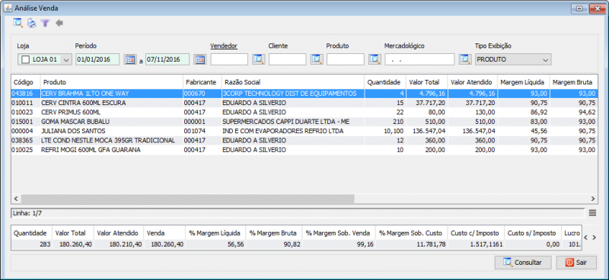
Task: Click the purple filter funnel icon
Action: click(45, 23)
